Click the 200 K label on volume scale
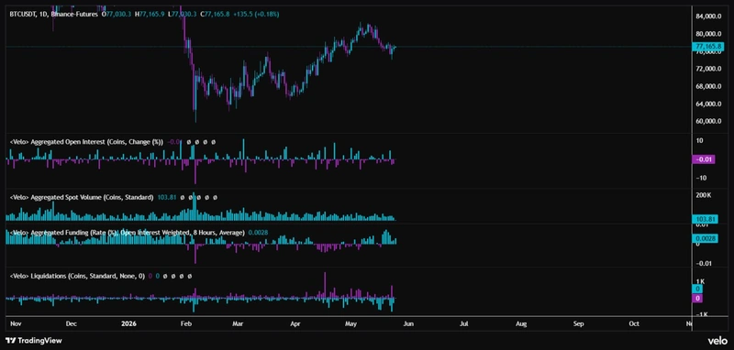Image resolution: width=734 pixels, height=350 pixels. 704,195
